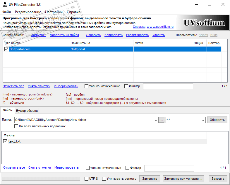Switch to the Буфер обмена tab

point(27,111)
